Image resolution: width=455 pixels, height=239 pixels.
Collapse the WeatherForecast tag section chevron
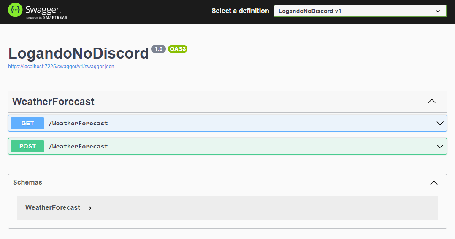432,101
